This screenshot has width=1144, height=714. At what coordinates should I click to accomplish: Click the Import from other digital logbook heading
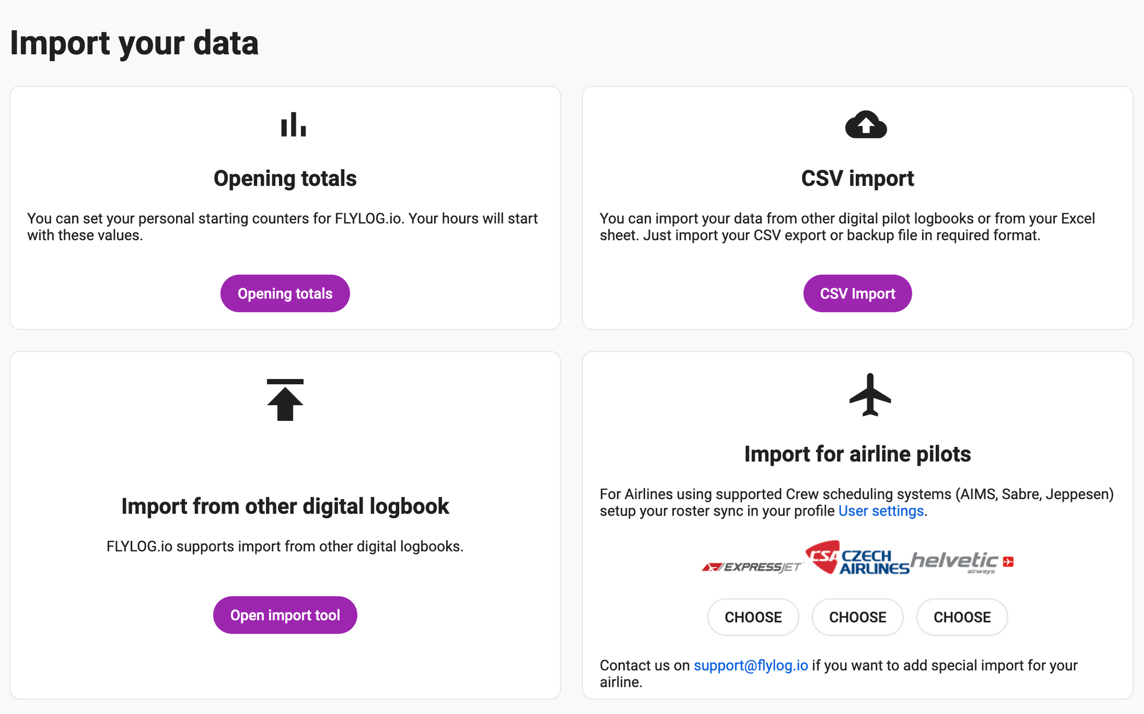(x=285, y=506)
